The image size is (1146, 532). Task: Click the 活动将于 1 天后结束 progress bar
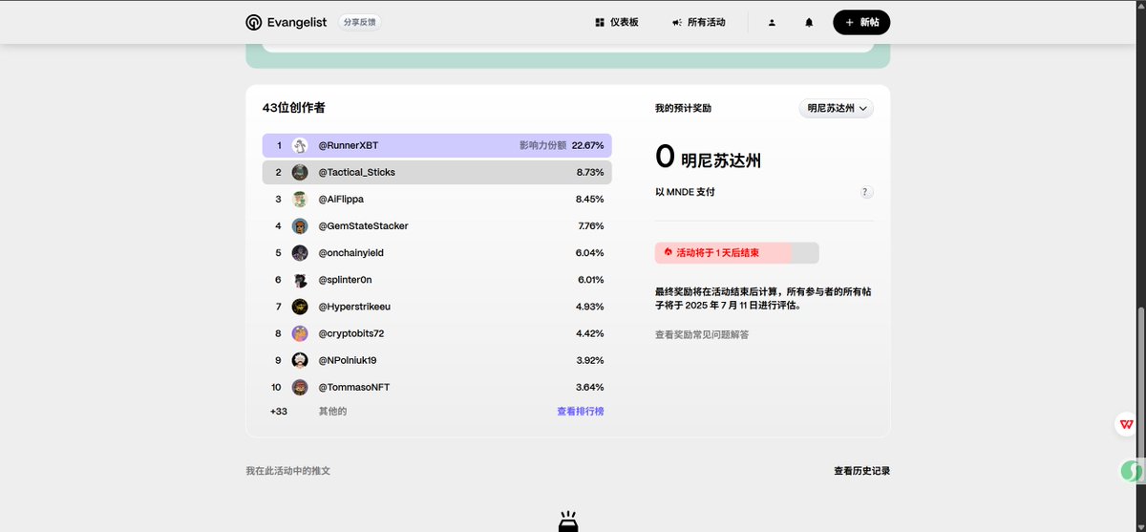(x=737, y=253)
